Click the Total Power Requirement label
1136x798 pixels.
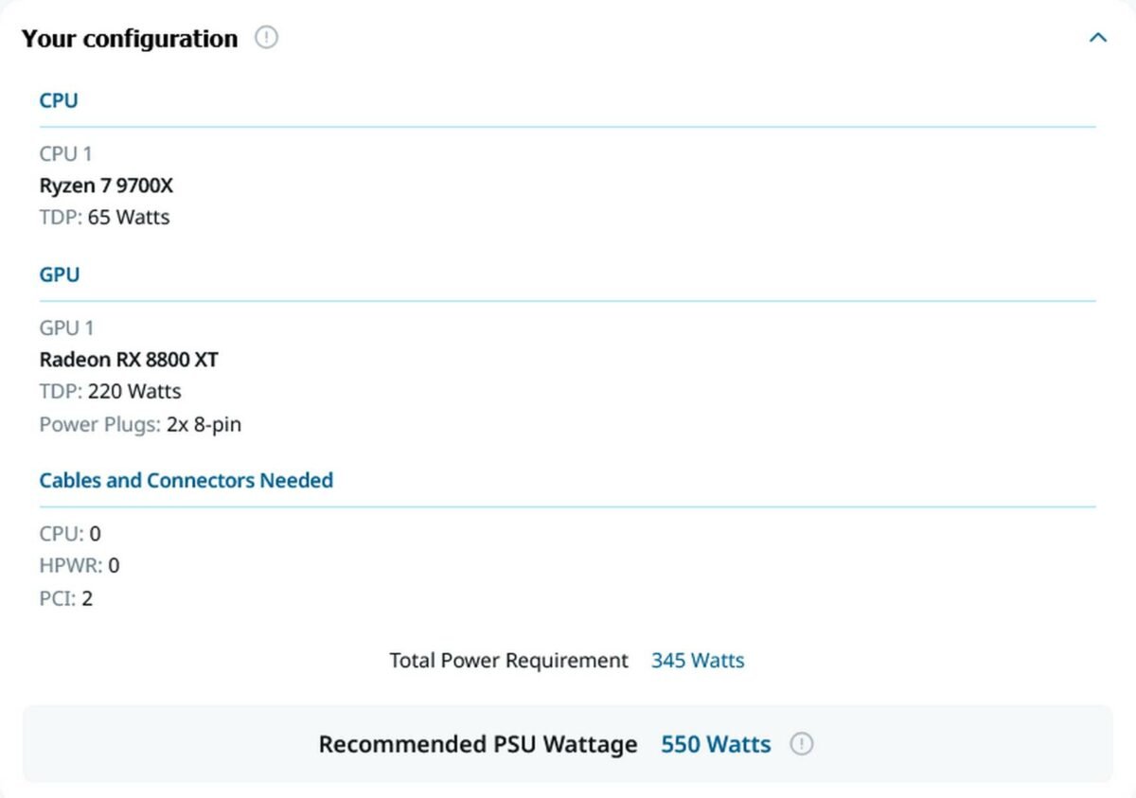(508, 661)
